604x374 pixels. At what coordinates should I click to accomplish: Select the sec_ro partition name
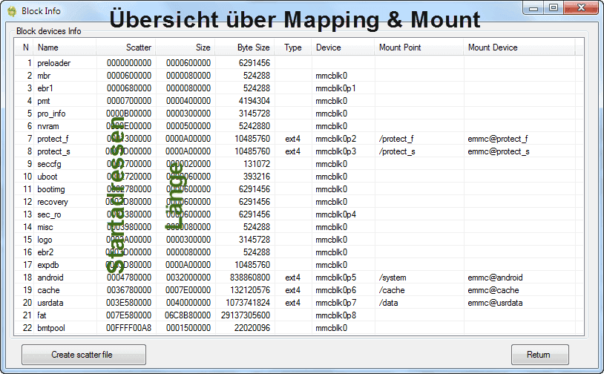(49, 214)
